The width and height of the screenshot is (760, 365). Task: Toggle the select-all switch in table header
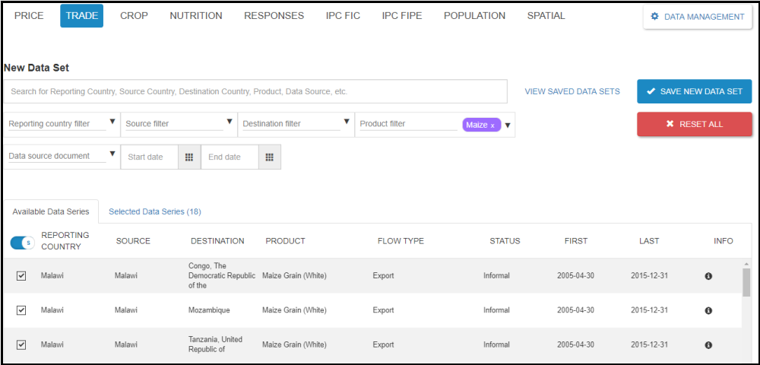click(21, 243)
